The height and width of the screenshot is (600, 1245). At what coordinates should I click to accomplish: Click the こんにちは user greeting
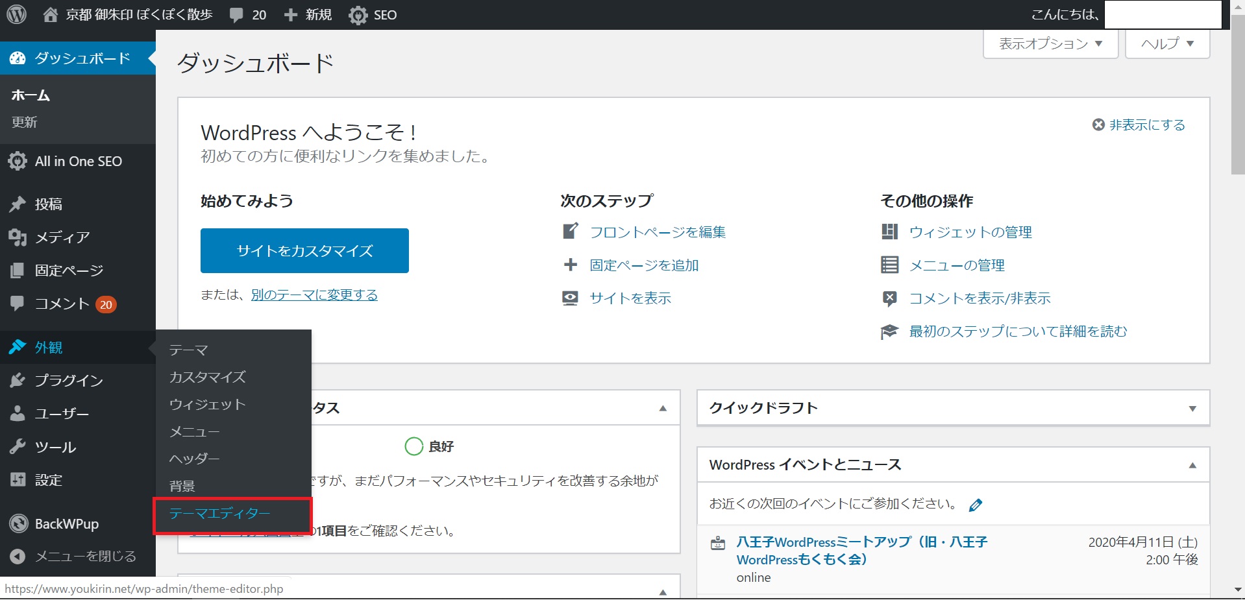coord(1065,14)
